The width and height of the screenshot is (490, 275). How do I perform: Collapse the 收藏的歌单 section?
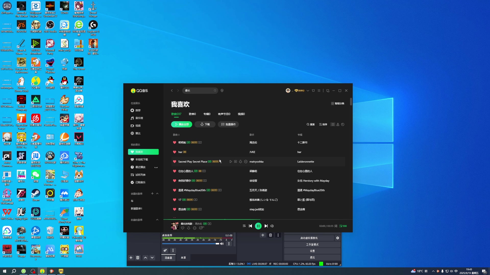point(157,220)
